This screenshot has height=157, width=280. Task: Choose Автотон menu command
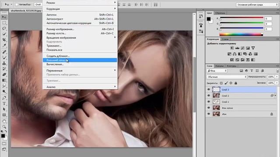coord(80,15)
